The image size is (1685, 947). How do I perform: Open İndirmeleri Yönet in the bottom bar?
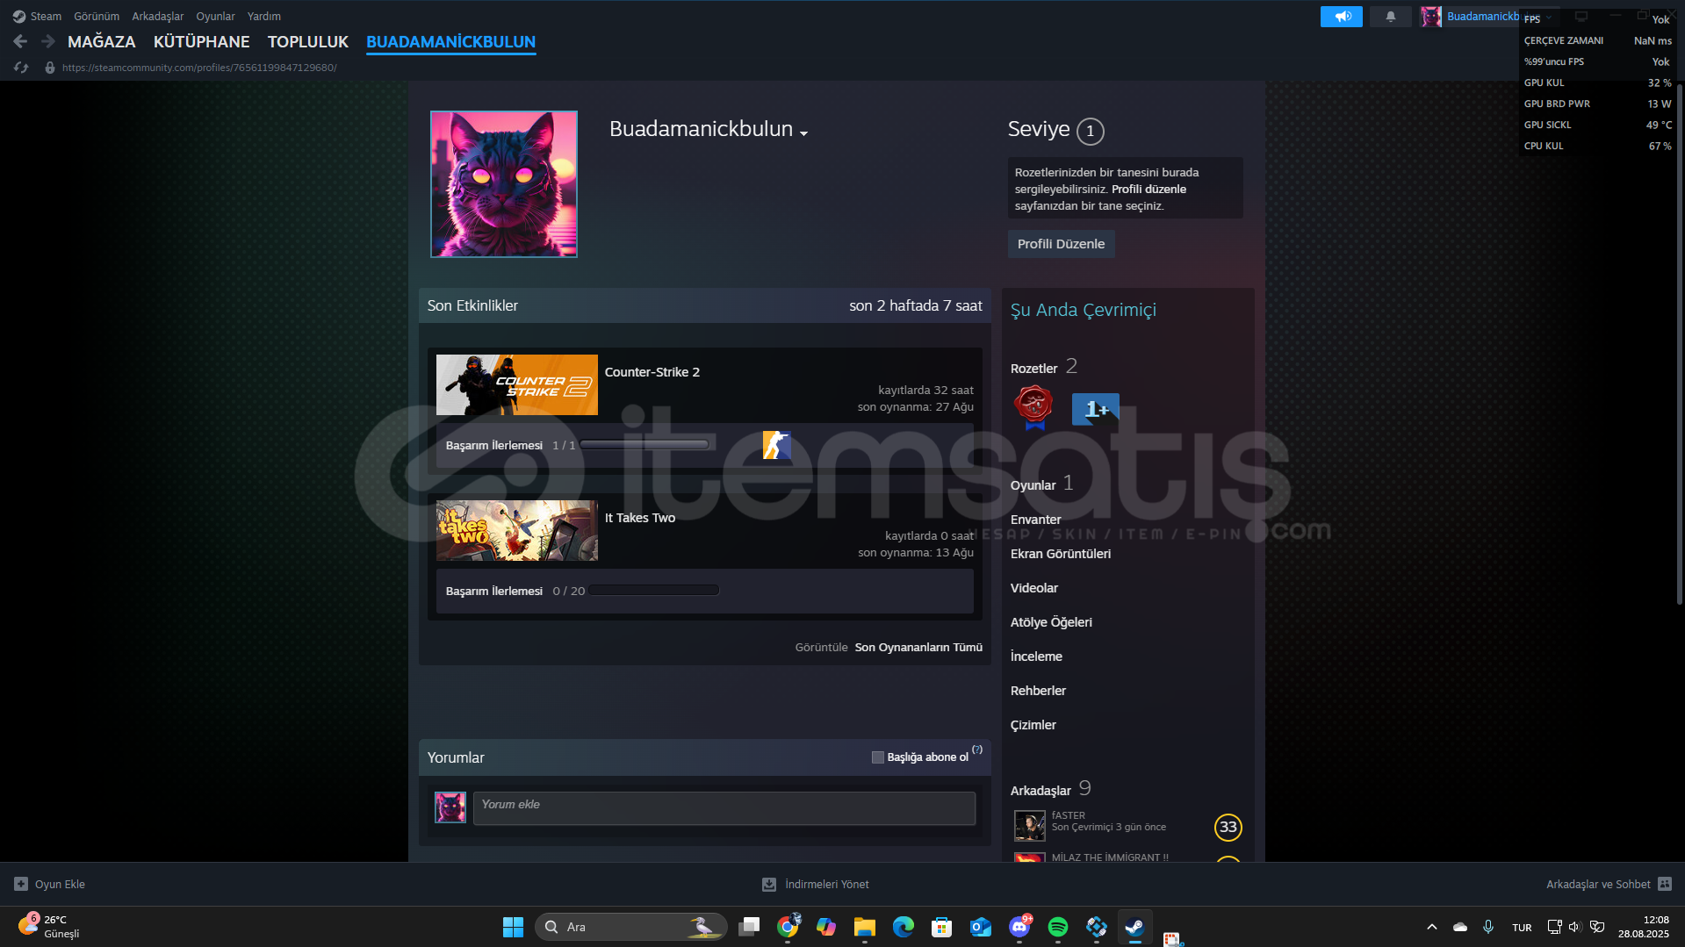[826, 884]
